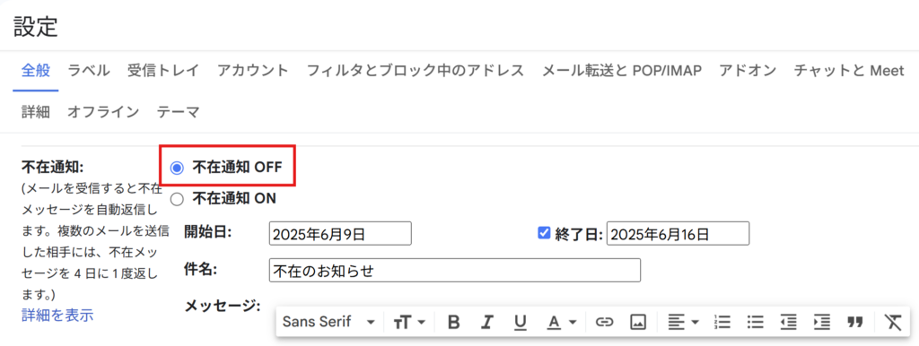Select the 不在通知 OFF radio button
The height and width of the screenshot is (346, 919).
(x=177, y=168)
